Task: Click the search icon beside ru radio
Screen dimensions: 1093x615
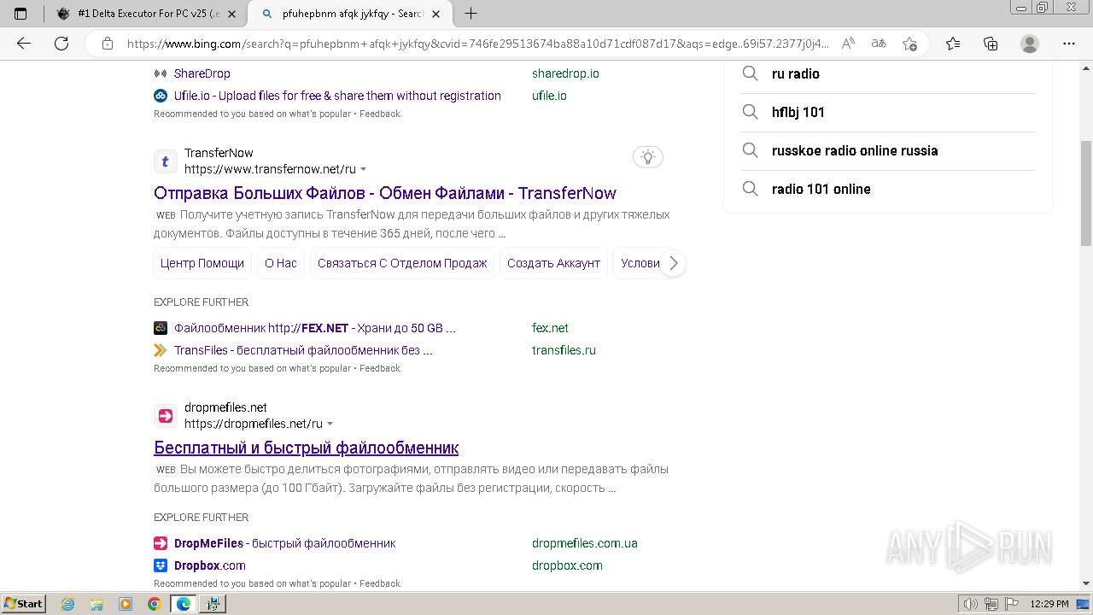Action: pos(750,73)
